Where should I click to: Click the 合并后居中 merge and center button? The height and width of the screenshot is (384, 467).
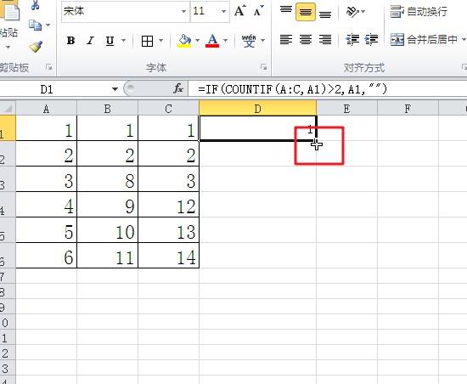tap(424, 39)
